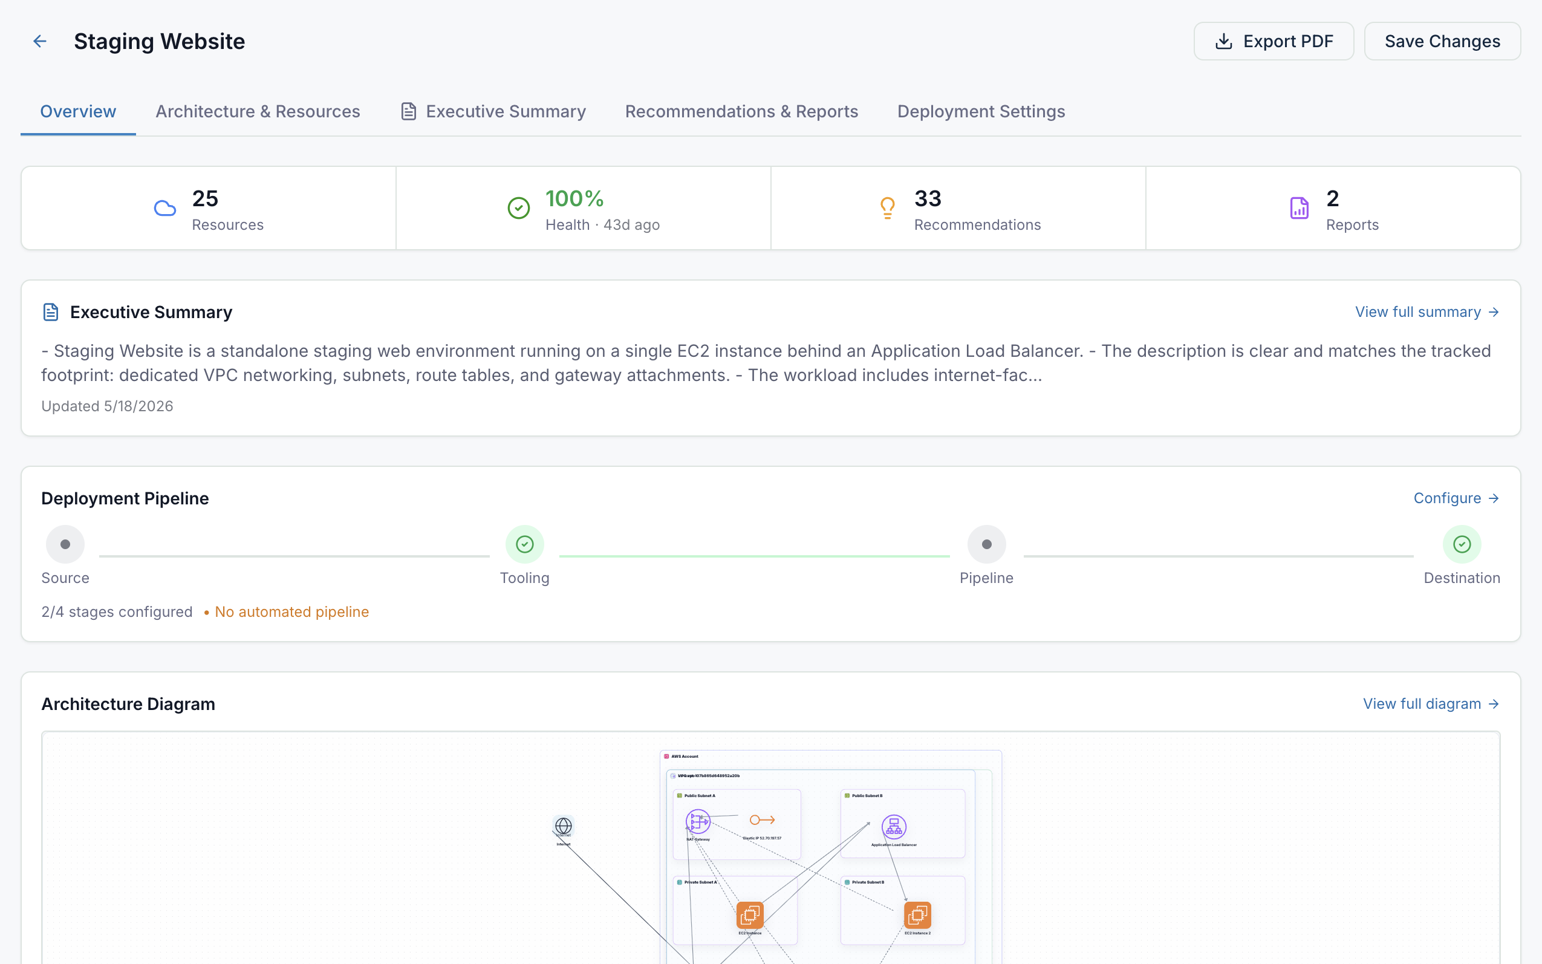Click the Public Subnet B label
1542x964 pixels.
coord(867,796)
